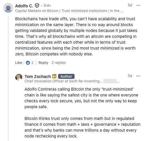Click the 5d timestamp on Tom's reply
Viewport: 145px width, 141px height.
pos(130,76)
